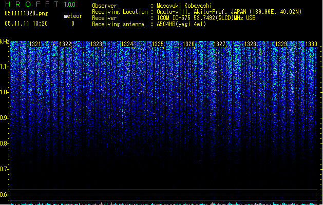The image size is (323, 205).
Task: Click the 1328 time marker
Action: pyautogui.click(x=250, y=44)
